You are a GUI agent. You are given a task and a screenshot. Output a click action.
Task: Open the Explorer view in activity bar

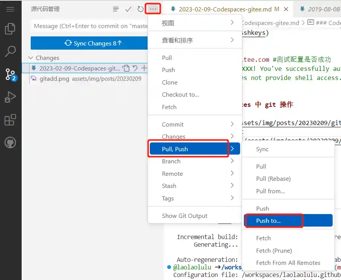pos(10,29)
